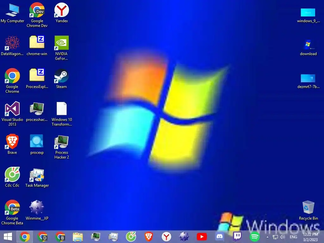Open File Explorer from the taskbar

point(78,237)
